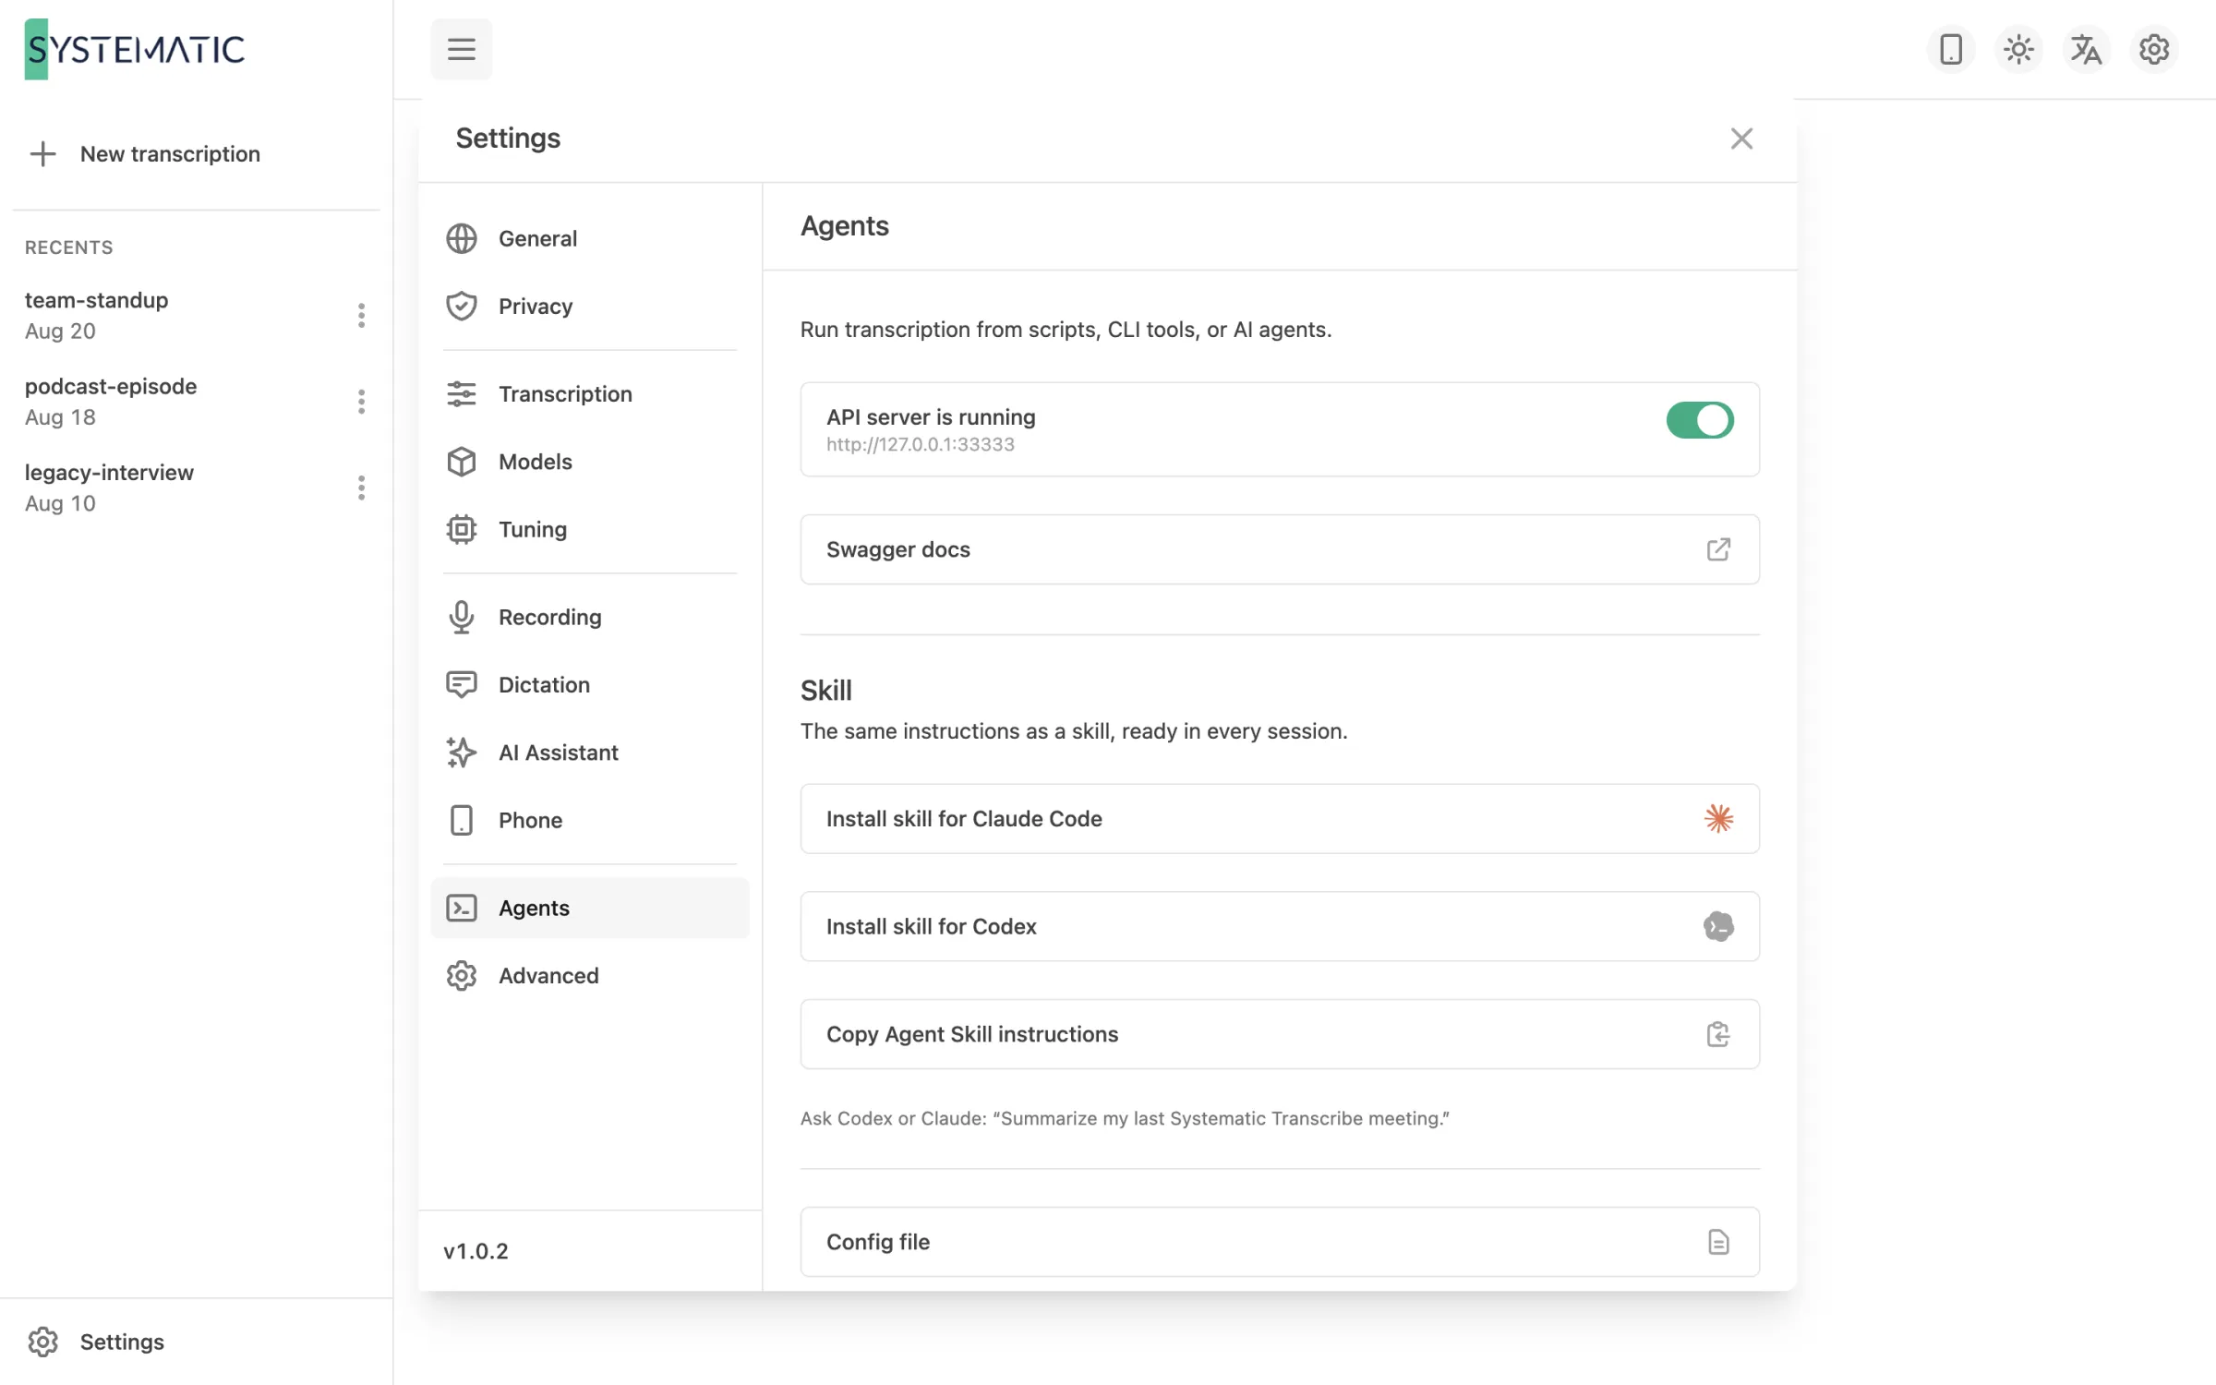Open options menu for team-standup

click(x=361, y=316)
